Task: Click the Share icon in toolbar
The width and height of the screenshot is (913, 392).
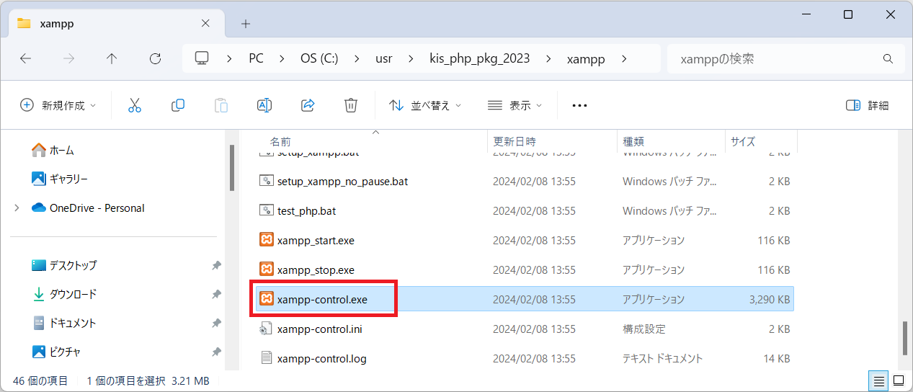Action: (308, 105)
